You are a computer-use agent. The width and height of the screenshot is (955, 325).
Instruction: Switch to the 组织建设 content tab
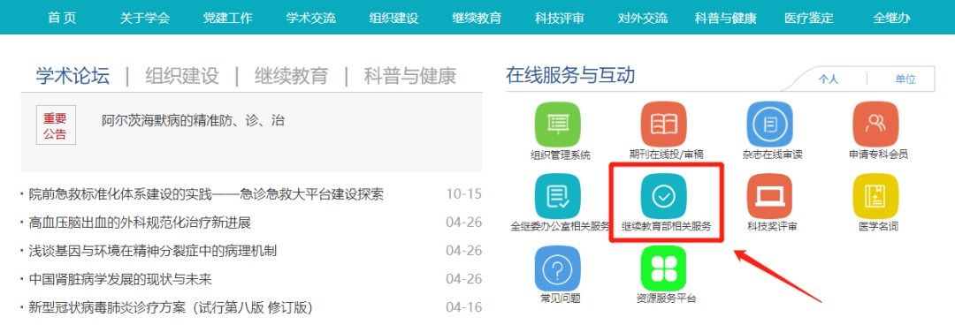181,76
